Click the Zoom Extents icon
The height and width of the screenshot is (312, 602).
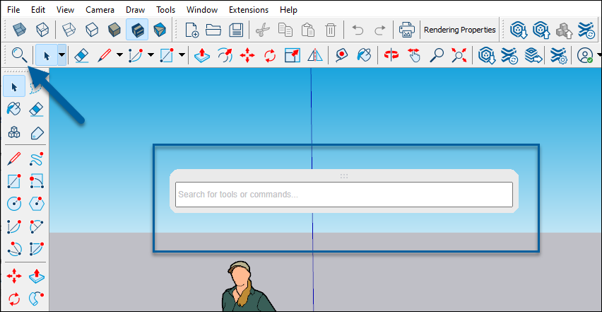tap(460, 54)
